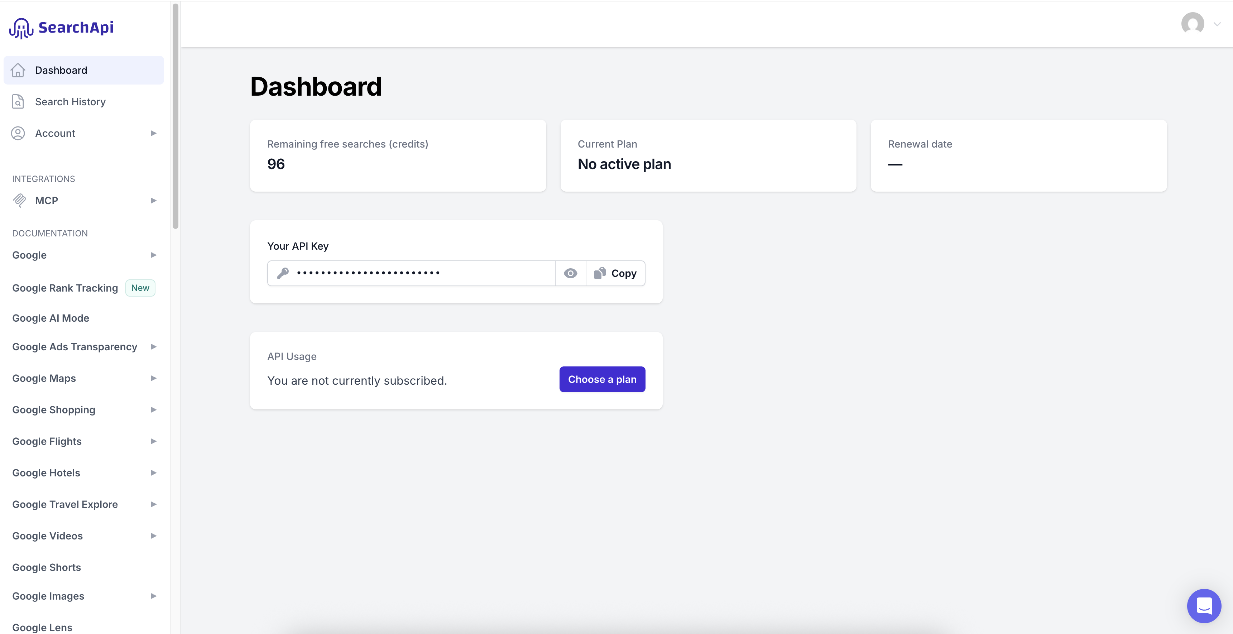The width and height of the screenshot is (1233, 634).
Task: Click the sidebar vertical scrollbar
Action: (x=176, y=116)
